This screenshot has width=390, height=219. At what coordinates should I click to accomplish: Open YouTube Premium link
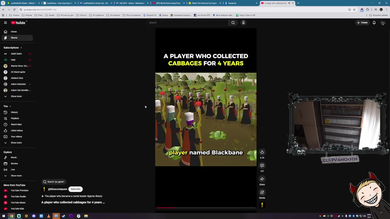click(17, 190)
